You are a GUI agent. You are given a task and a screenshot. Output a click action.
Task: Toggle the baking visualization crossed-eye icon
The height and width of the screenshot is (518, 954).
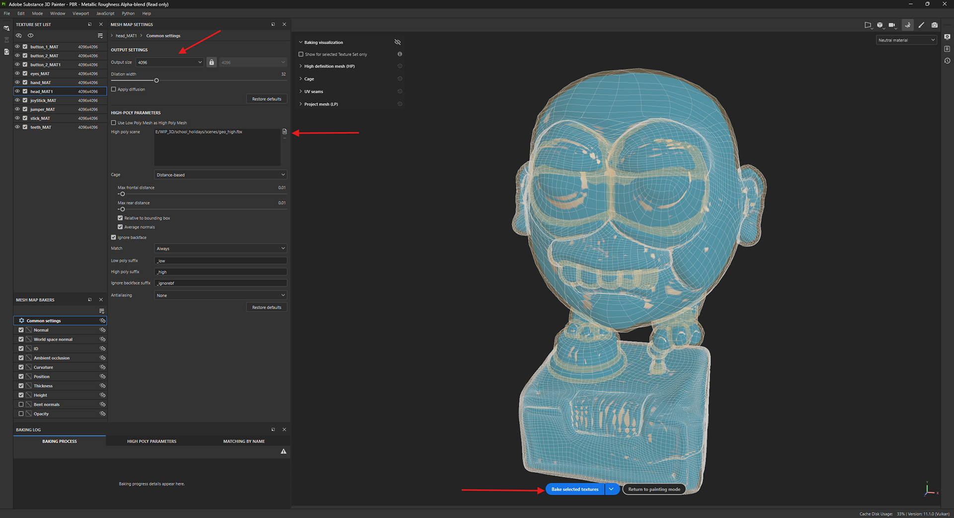[397, 42]
